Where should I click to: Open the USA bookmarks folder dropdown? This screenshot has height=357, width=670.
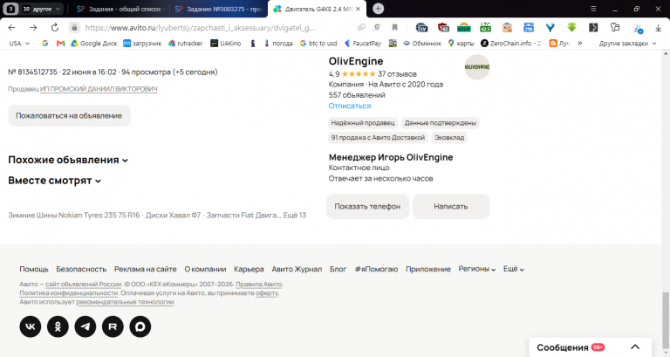tap(19, 43)
